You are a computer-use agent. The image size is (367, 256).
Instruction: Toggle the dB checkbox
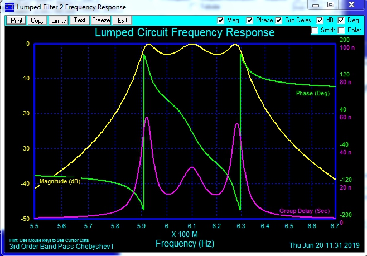pos(320,21)
